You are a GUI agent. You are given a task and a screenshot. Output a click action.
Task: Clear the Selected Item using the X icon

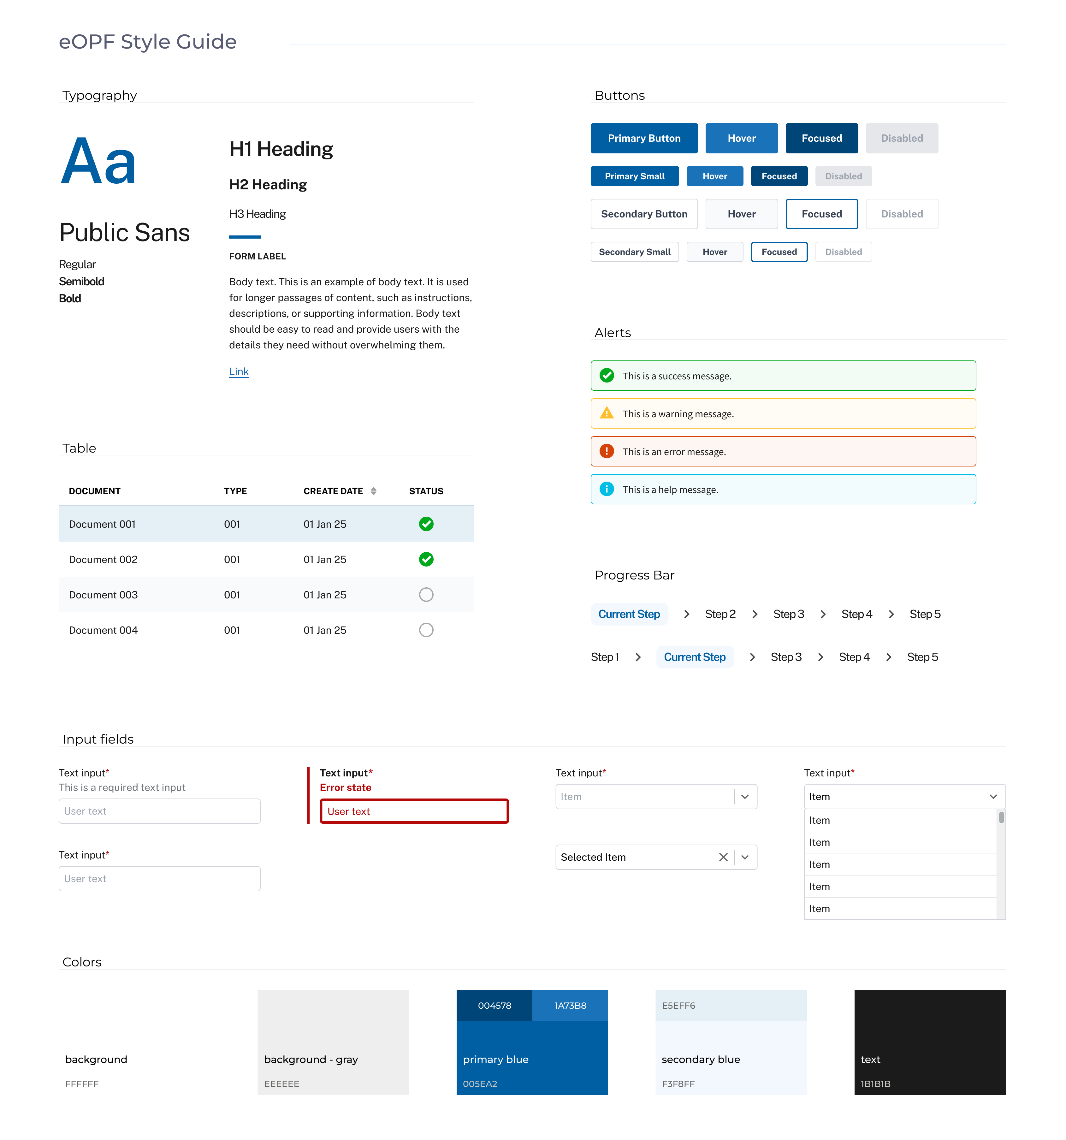click(x=723, y=857)
